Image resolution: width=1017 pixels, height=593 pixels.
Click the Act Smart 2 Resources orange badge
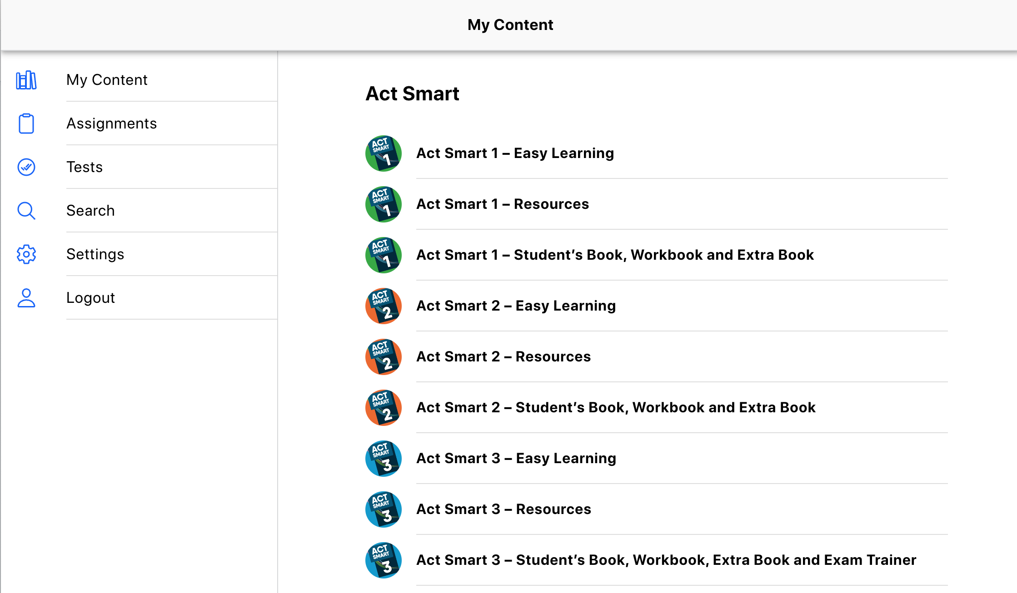coord(384,357)
